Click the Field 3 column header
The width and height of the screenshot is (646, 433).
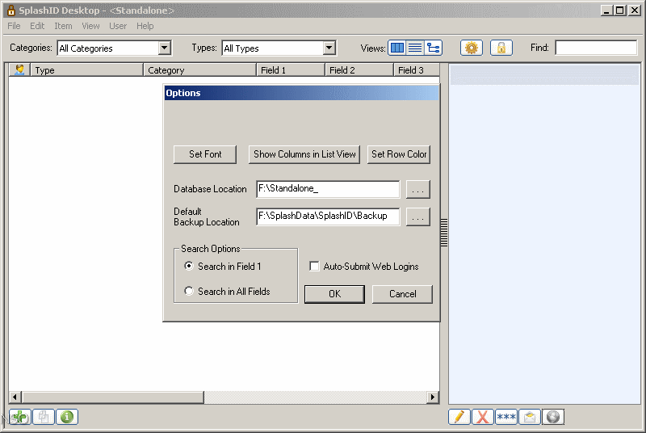tap(417, 70)
